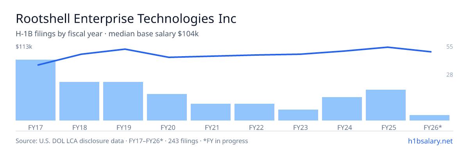Viewport: 469px width, 156px height.
Task: Select the FY25 filings bar
Action: tap(386, 105)
